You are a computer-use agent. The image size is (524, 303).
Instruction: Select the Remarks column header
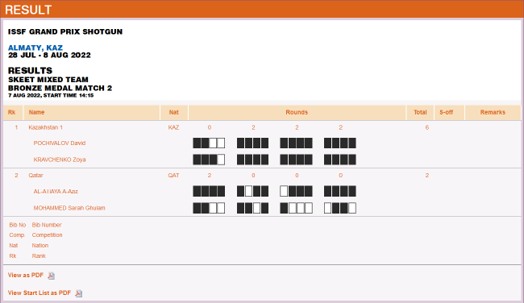pyautogui.click(x=493, y=112)
